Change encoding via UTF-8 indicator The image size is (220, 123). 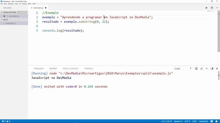(x=187, y=121)
